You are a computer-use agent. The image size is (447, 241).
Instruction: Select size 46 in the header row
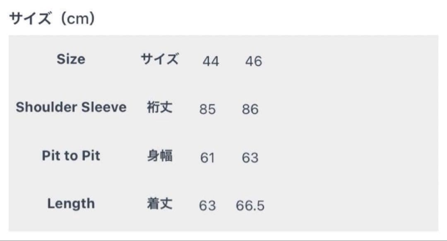253,61
